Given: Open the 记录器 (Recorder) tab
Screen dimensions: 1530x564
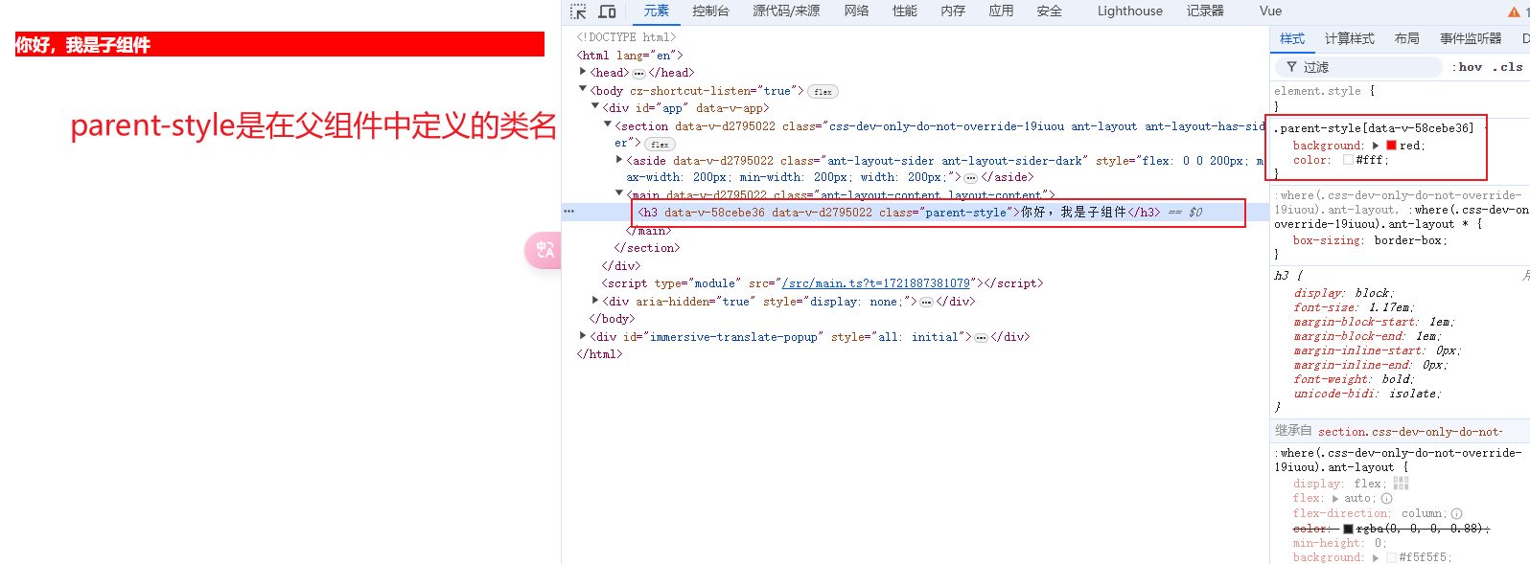Looking at the screenshot, I should [x=1205, y=11].
